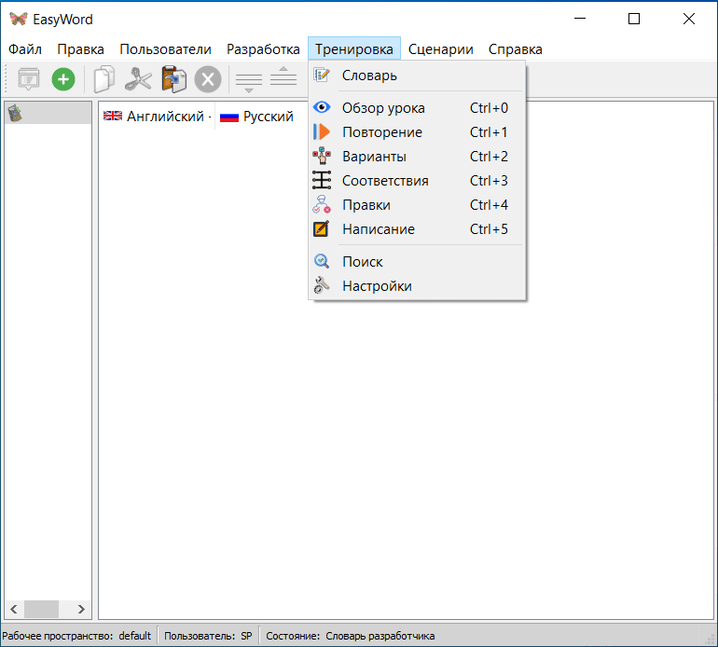
Task: Click the eye icon beside Обзор урока
Action: [322, 107]
